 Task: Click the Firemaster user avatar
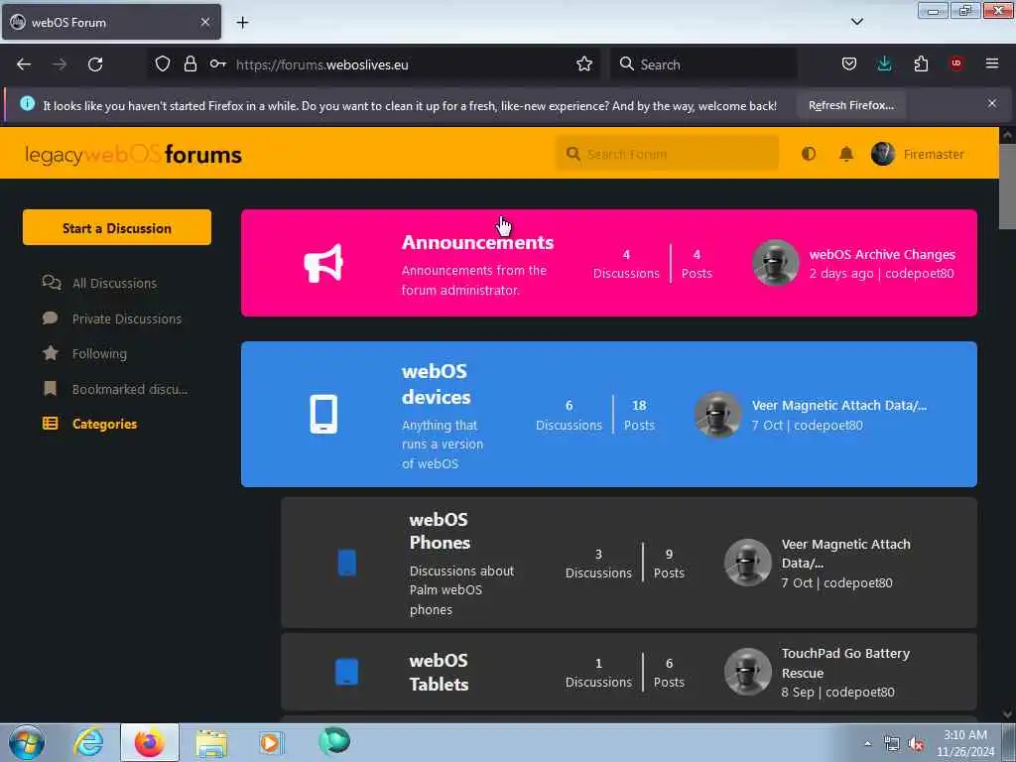pos(882,154)
